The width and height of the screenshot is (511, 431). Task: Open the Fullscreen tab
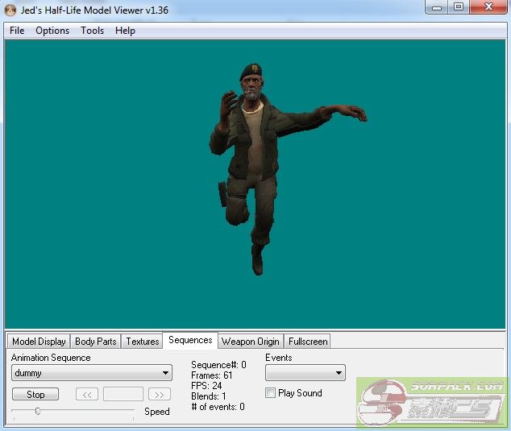(x=307, y=342)
